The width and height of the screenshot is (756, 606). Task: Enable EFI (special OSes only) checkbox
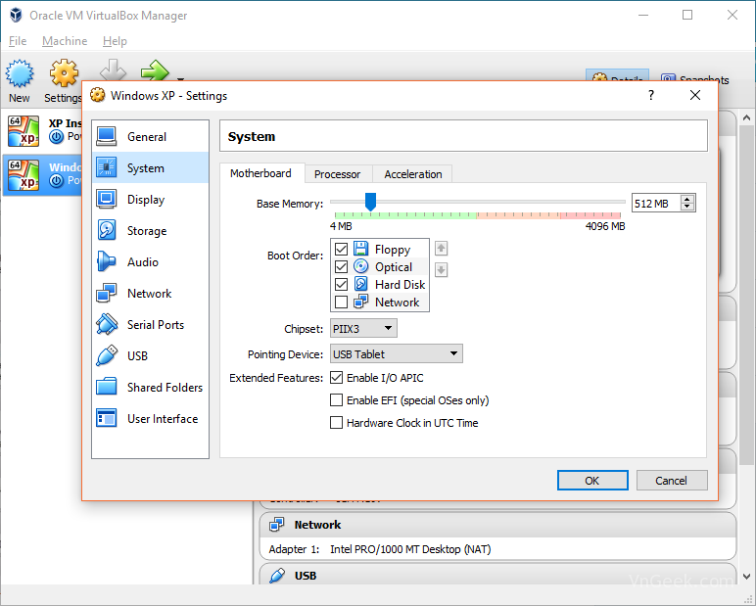pos(337,400)
